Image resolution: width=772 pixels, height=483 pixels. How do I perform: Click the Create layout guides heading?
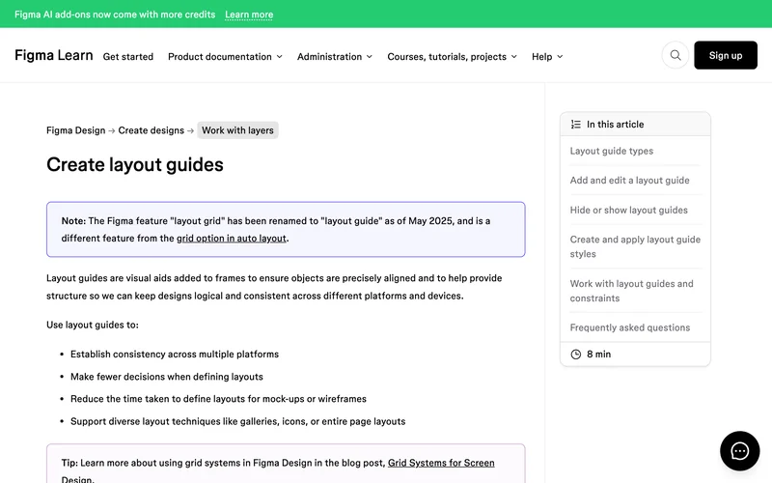[135, 164]
